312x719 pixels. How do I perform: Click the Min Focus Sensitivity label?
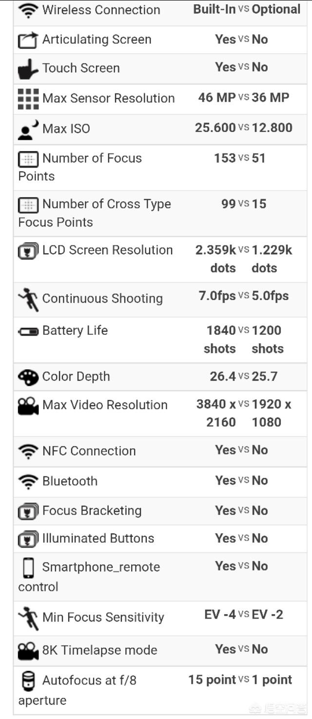click(103, 618)
